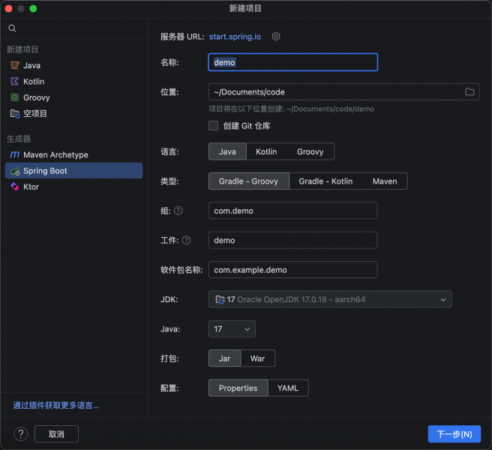Open help with the question mark button

pos(21,434)
